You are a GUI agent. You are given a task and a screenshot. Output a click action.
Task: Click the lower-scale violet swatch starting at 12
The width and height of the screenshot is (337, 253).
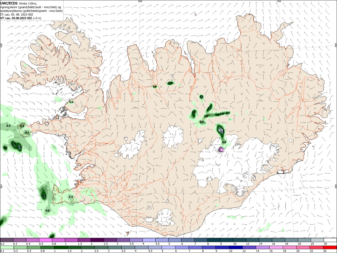[x=249, y=247]
